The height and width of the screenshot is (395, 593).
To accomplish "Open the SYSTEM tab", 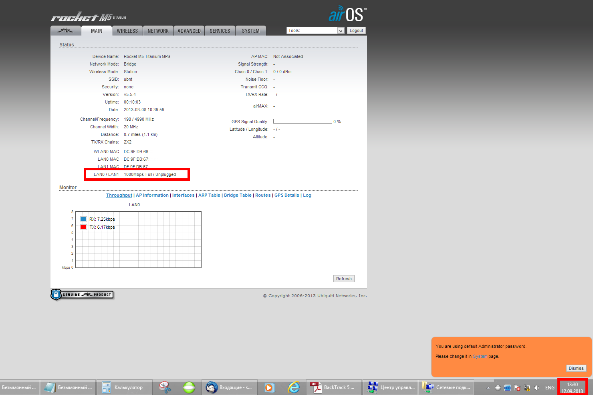I will pos(251,31).
